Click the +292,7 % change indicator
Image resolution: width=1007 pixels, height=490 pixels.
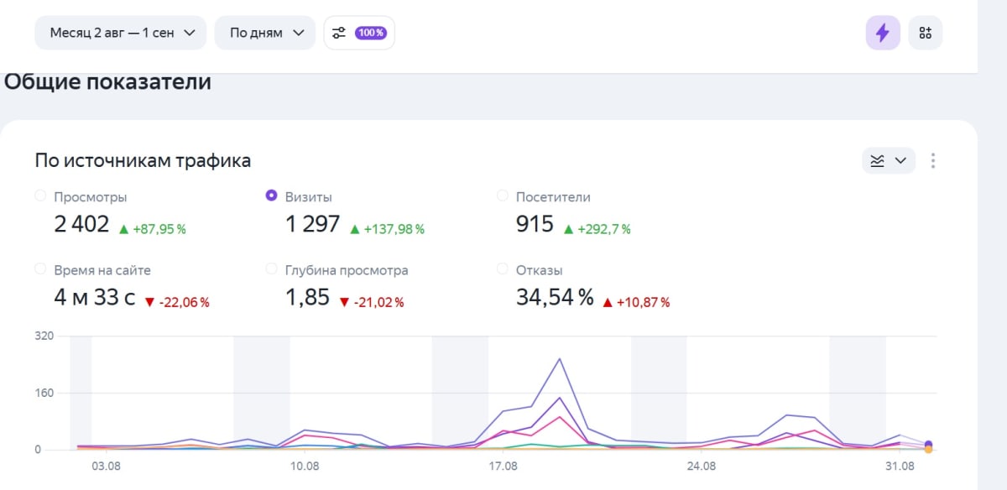coord(597,229)
